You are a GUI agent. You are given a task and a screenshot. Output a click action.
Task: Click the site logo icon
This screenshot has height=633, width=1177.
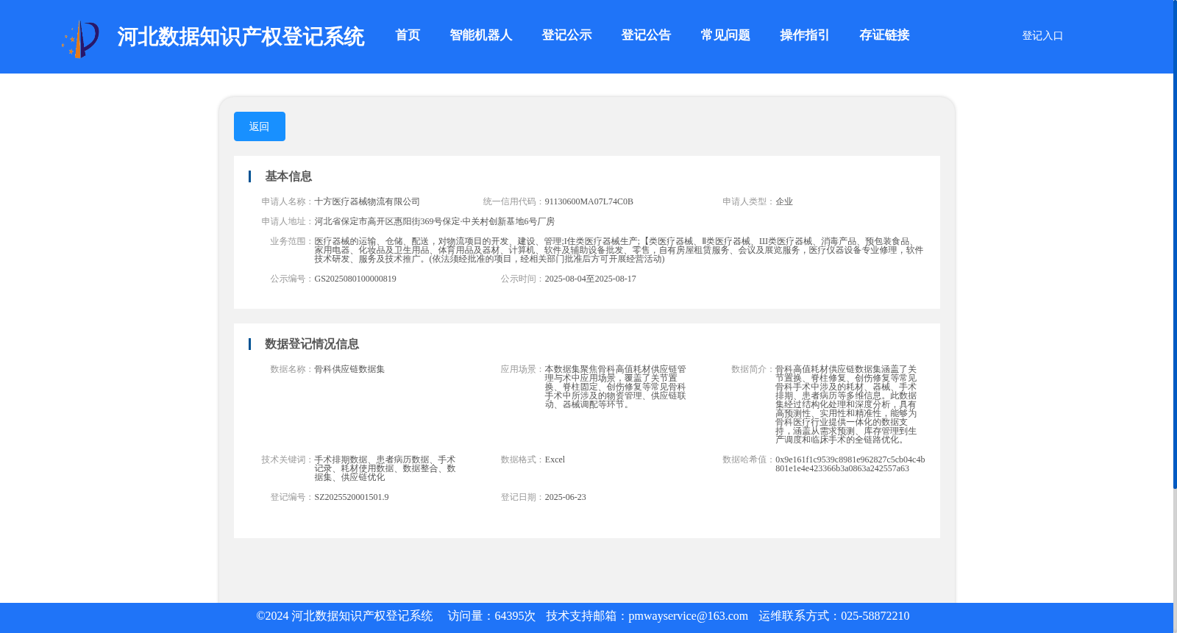pyautogui.click(x=80, y=38)
